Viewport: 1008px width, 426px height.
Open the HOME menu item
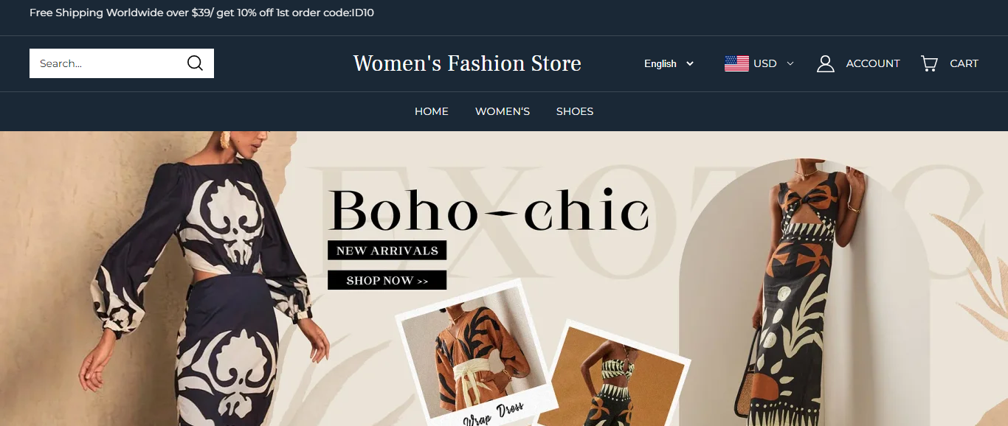coord(432,111)
